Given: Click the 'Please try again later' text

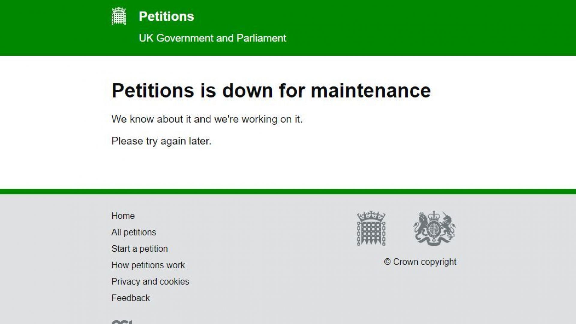Looking at the screenshot, I should tap(161, 141).
